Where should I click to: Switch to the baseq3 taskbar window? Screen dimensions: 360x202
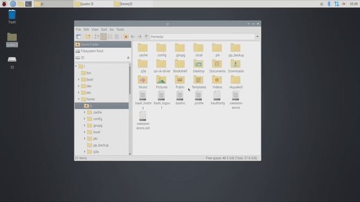[x=133, y=4]
